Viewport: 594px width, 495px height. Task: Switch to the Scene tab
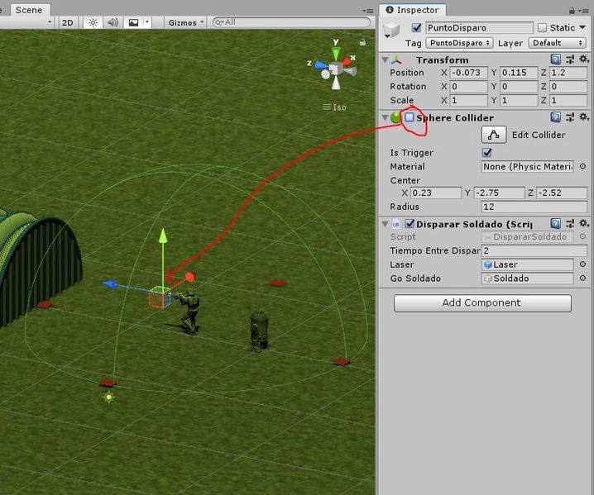coord(29,10)
